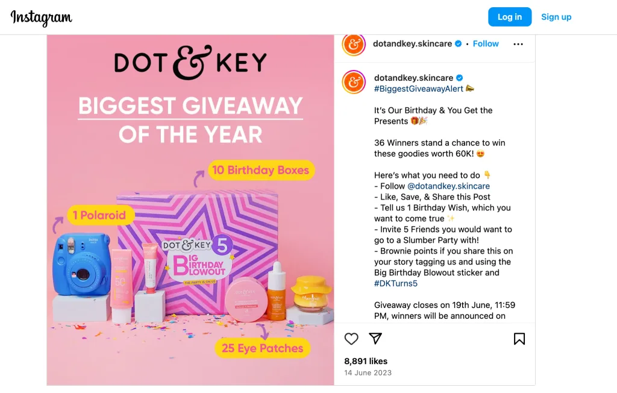Like the post with heart icon
Viewport: 617px width, 393px height.
pos(351,339)
